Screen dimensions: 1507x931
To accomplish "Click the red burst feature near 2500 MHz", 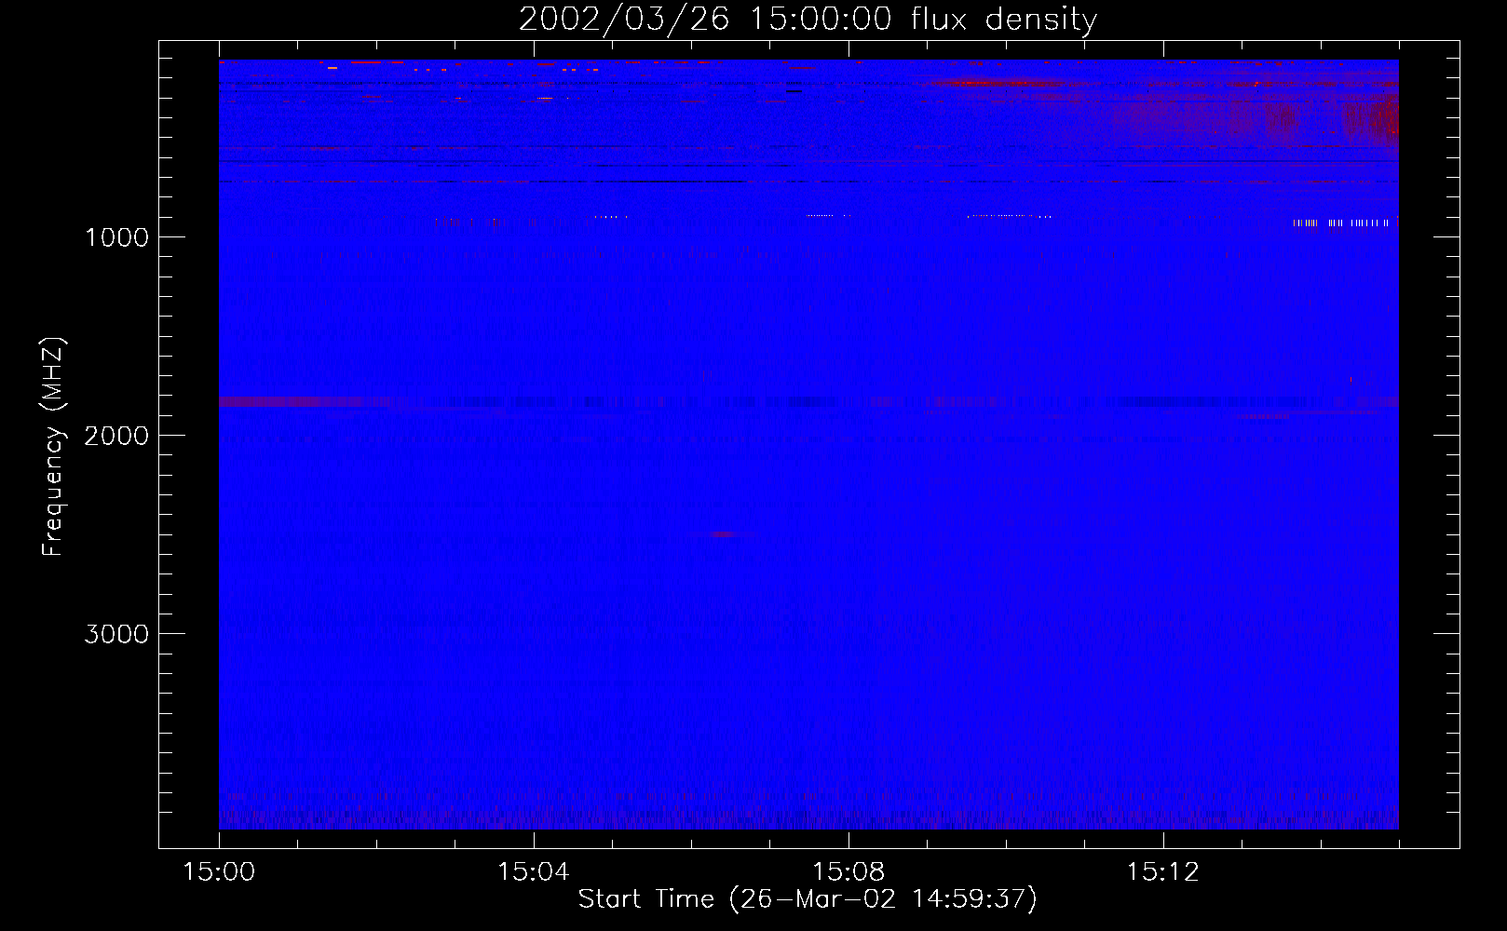I will [725, 534].
